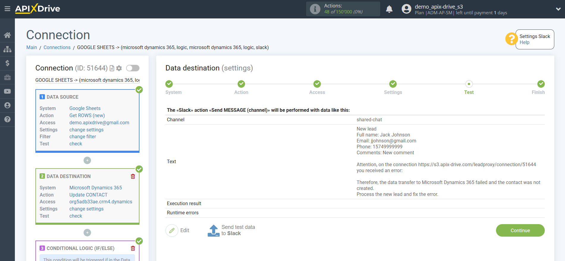Click the change filter link
The width and height of the screenshot is (565, 261).
click(x=83, y=136)
